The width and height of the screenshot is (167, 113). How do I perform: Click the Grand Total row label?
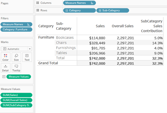48,63
